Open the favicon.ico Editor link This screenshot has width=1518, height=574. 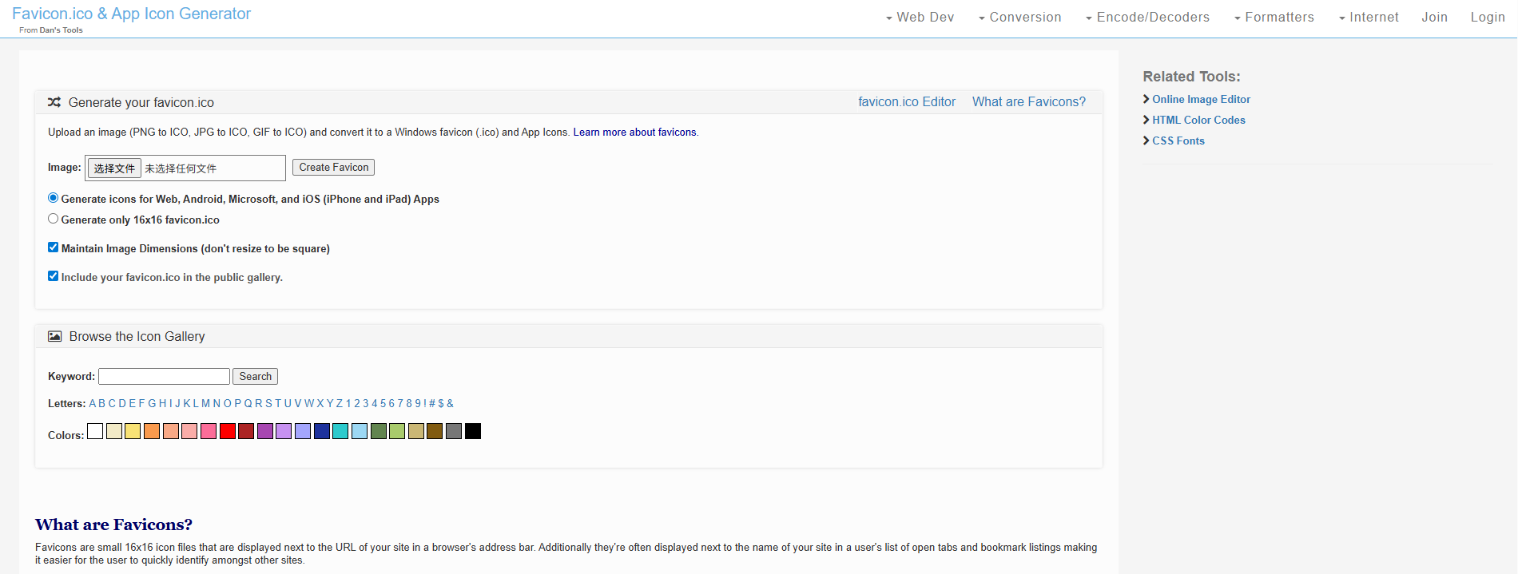[907, 102]
